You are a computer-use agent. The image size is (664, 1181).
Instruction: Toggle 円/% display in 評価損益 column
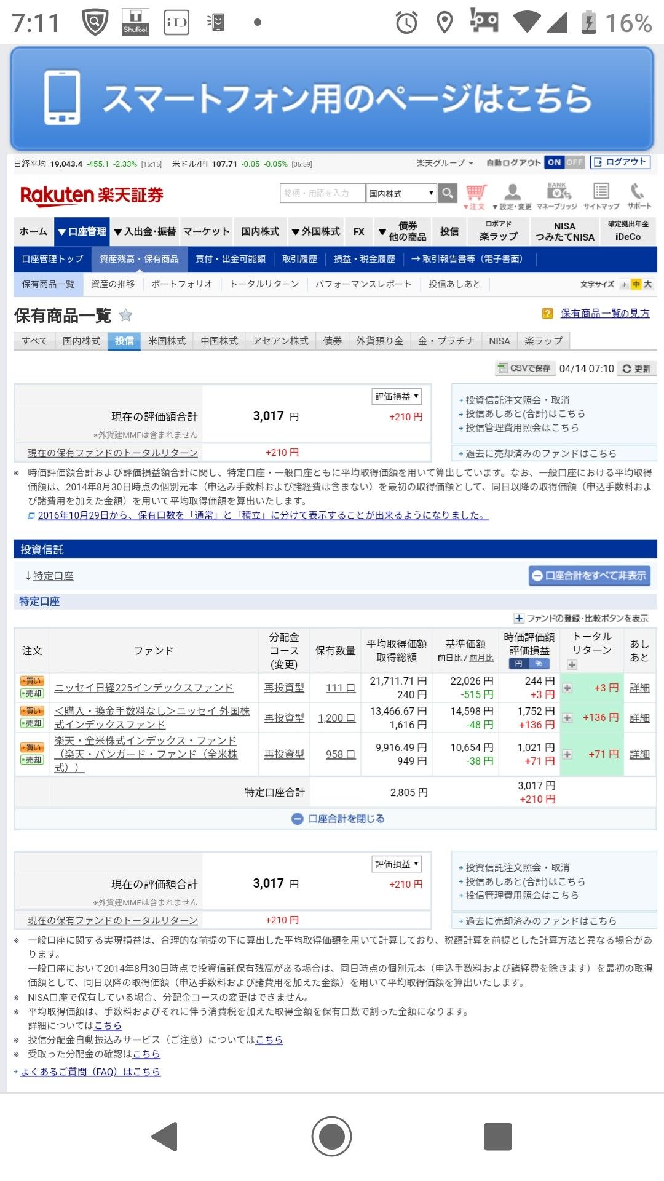click(x=529, y=664)
